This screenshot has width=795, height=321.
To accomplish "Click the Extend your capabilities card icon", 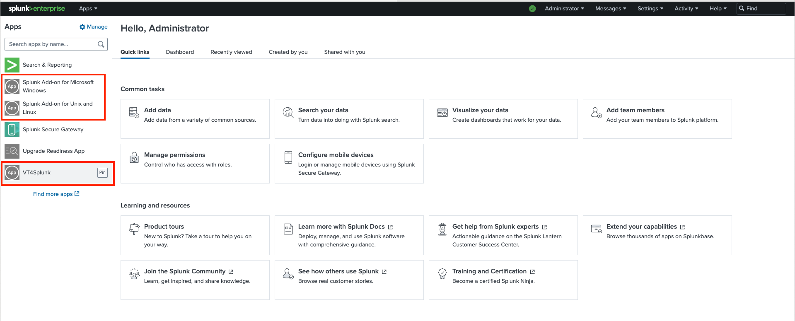I will [596, 229].
